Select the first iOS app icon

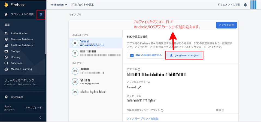(75, 71)
